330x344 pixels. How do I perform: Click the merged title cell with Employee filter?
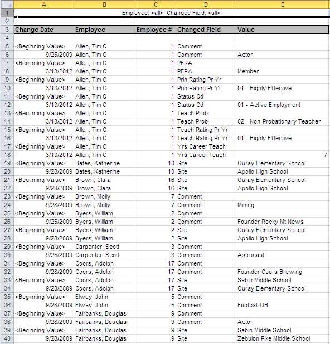(171, 13)
